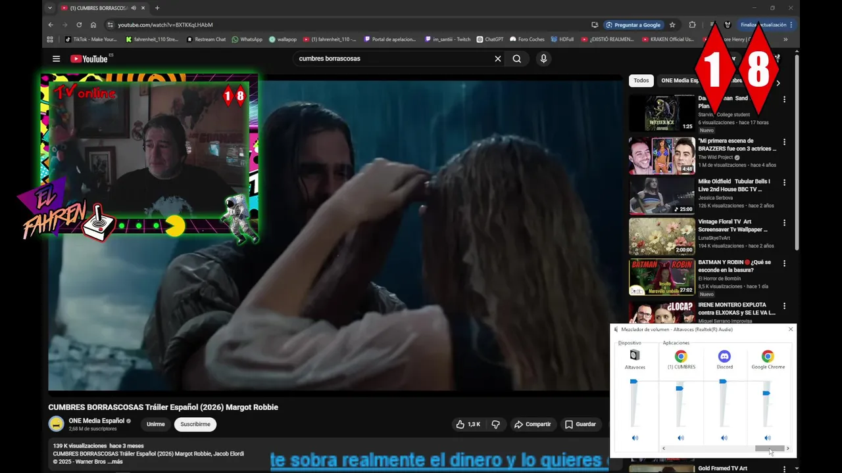Go to YouTube home via the logo
842x473 pixels.
(x=89, y=58)
